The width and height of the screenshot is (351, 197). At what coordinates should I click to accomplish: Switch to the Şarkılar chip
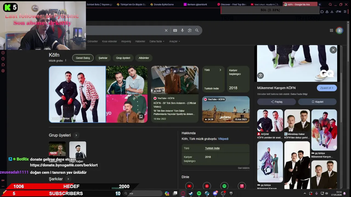tap(103, 58)
